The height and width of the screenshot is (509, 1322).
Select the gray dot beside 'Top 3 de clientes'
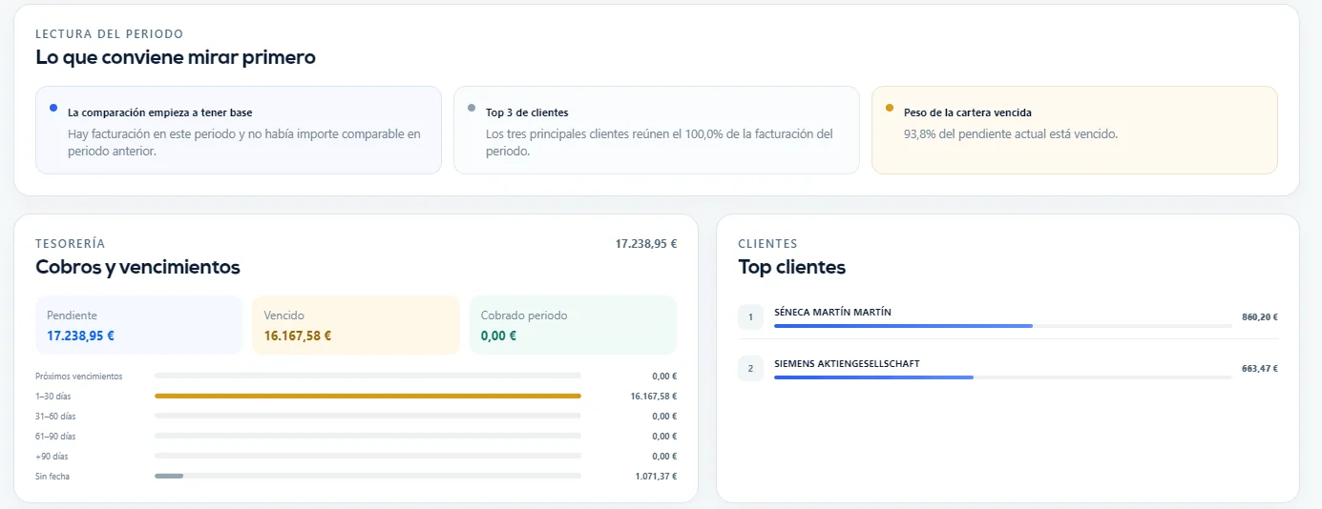tap(472, 108)
